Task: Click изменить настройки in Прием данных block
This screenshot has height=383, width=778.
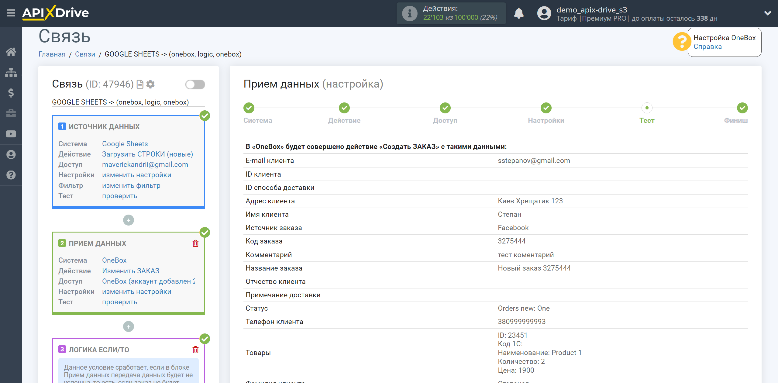Action: [136, 292]
